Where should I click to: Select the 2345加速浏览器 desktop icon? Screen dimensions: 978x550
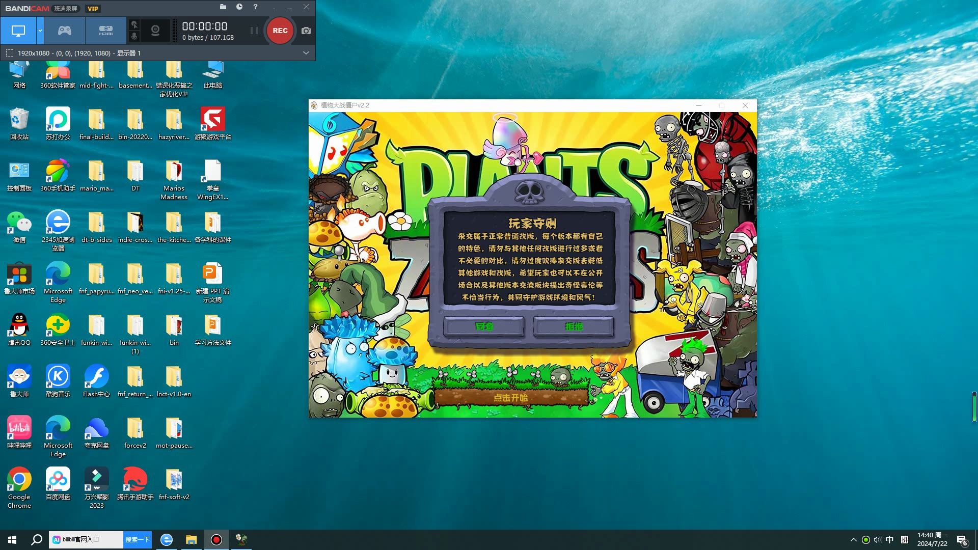pos(58,231)
